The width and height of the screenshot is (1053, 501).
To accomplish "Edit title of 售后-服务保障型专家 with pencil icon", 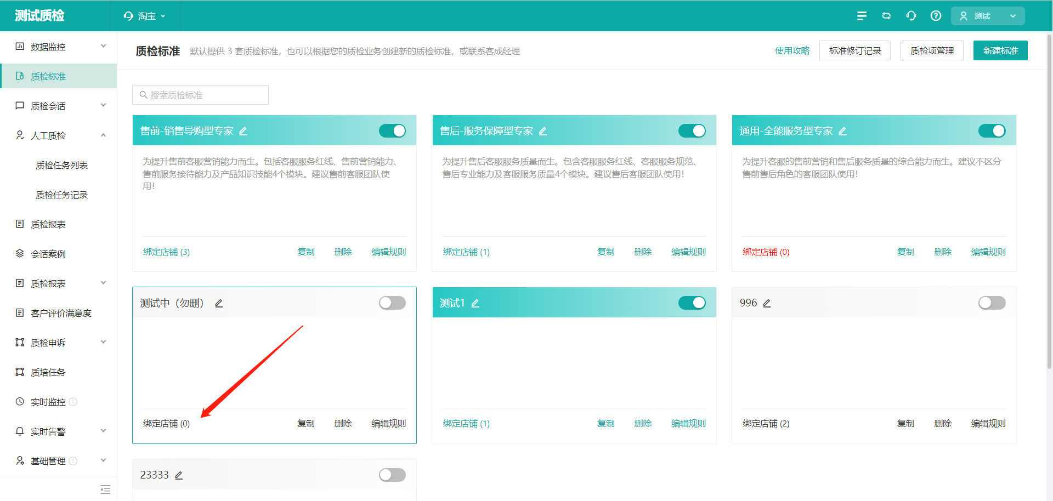I will (x=543, y=131).
